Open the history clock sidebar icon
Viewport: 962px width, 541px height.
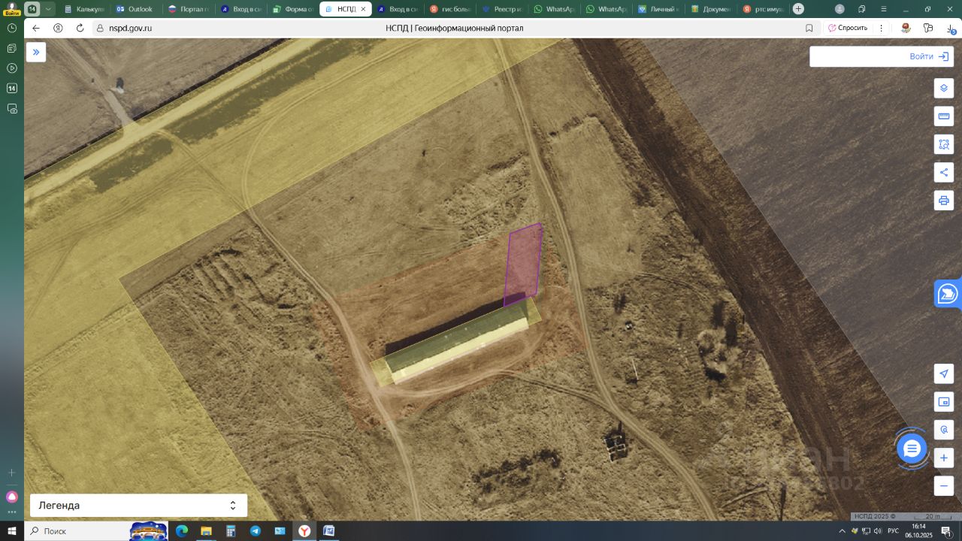click(12, 28)
